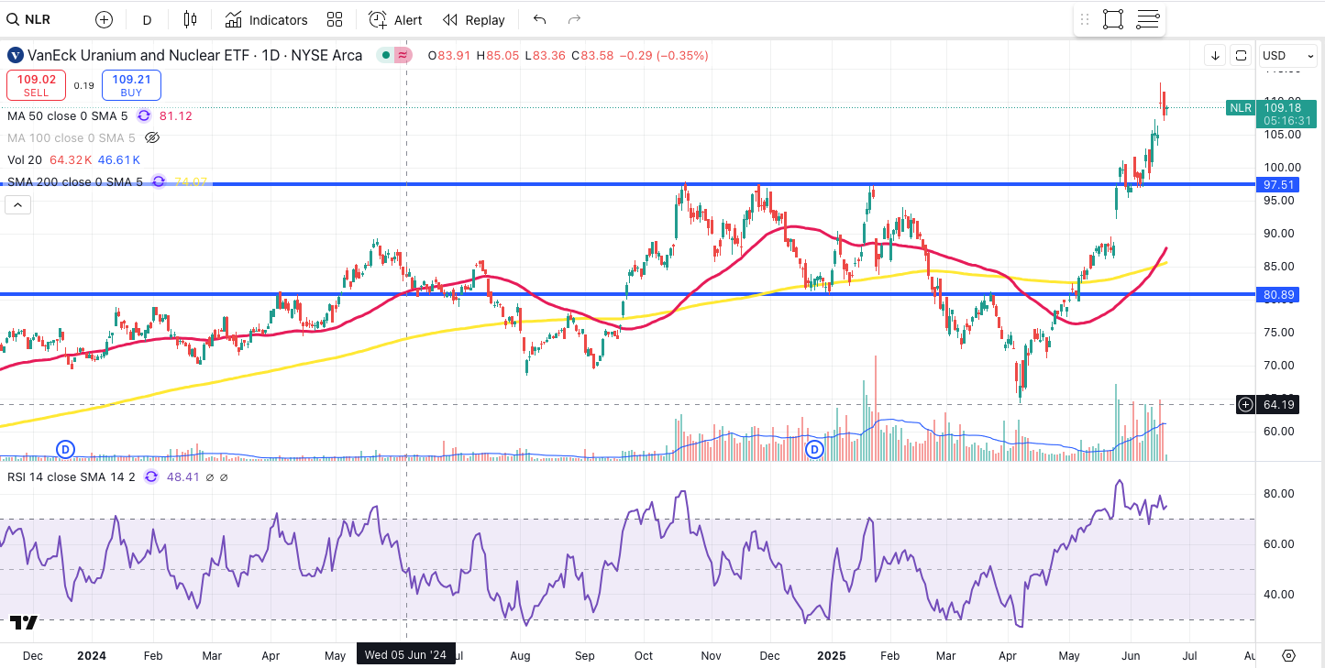
Task: Select the SMA 200 close indicator legend
Action: pyautogui.click(x=74, y=181)
